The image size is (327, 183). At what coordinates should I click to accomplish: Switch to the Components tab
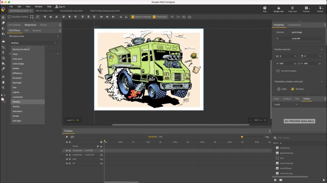coord(294,25)
